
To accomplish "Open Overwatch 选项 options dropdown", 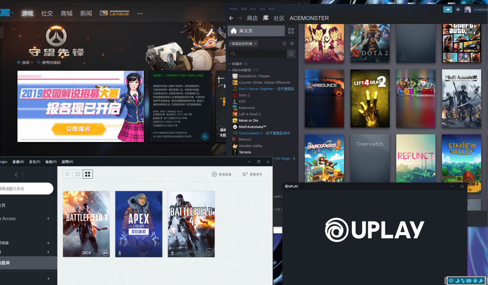I will [x=25, y=62].
